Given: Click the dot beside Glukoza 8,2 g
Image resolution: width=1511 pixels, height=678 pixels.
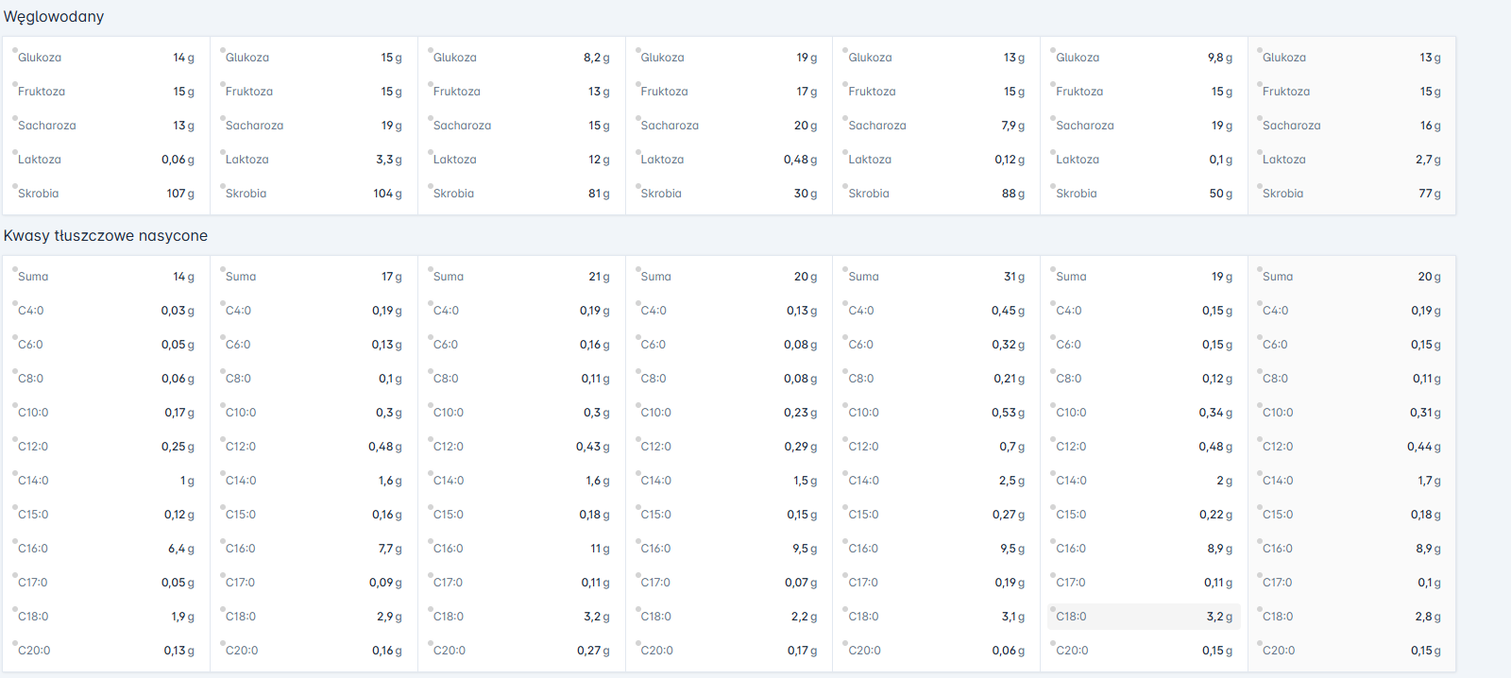Looking at the screenshot, I should coord(431,51).
